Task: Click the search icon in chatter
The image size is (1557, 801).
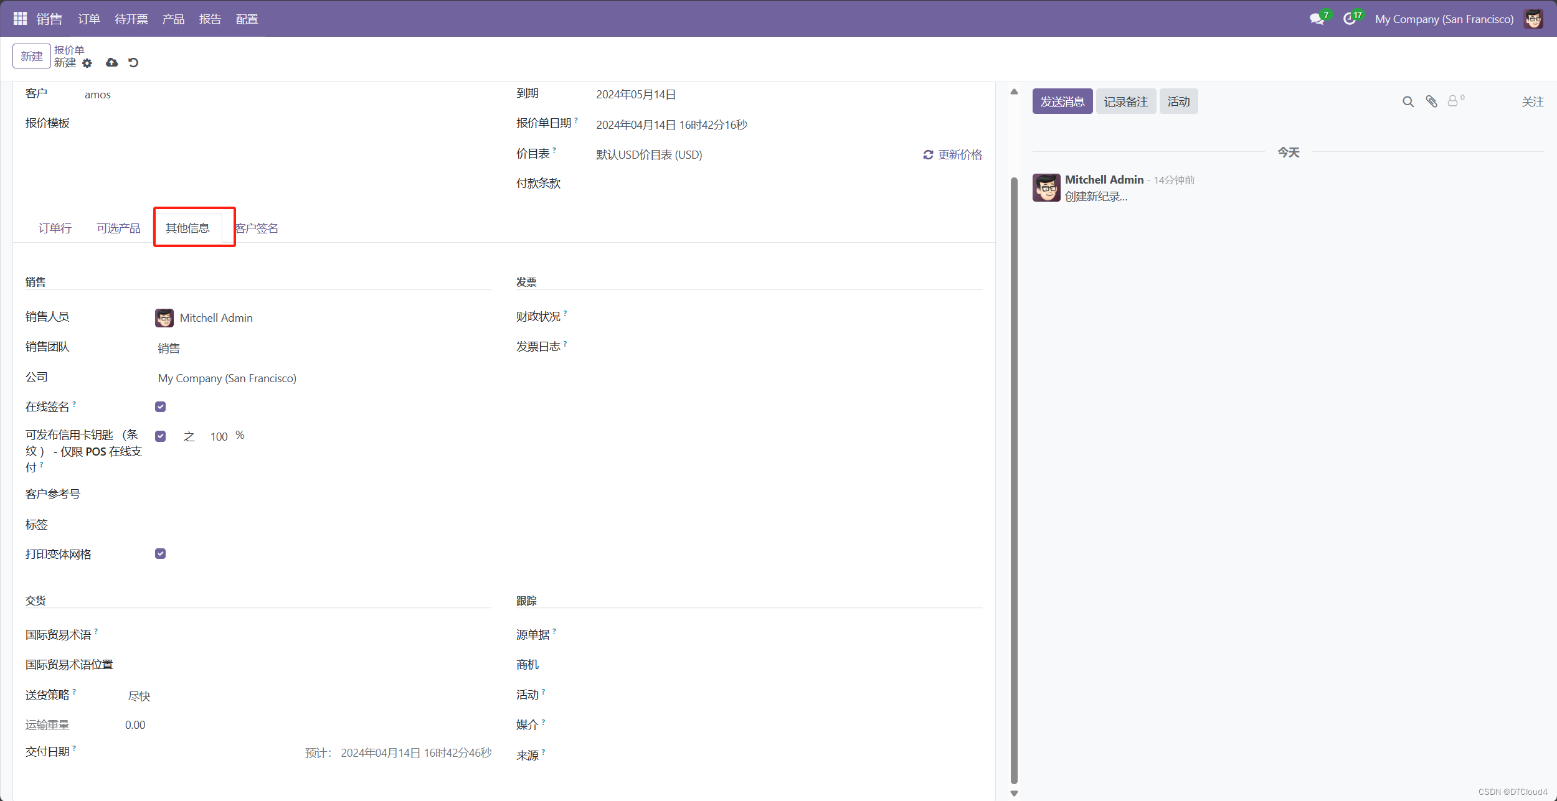Action: (x=1408, y=101)
